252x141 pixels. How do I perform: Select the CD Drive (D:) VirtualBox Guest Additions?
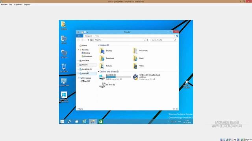(146, 77)
